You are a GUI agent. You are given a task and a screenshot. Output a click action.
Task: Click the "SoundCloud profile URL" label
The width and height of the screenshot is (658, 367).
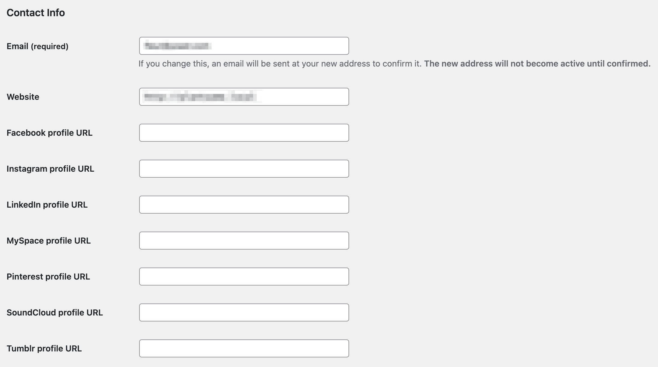coord(55,313)
